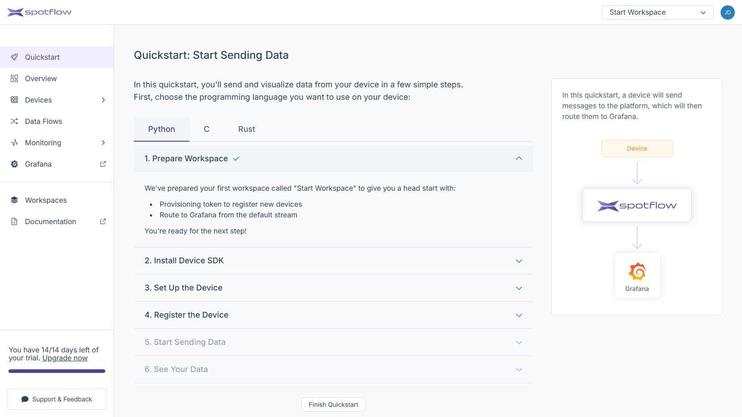Click the Documentation external link icon
The image size is (742, 417).
(103, 221)
